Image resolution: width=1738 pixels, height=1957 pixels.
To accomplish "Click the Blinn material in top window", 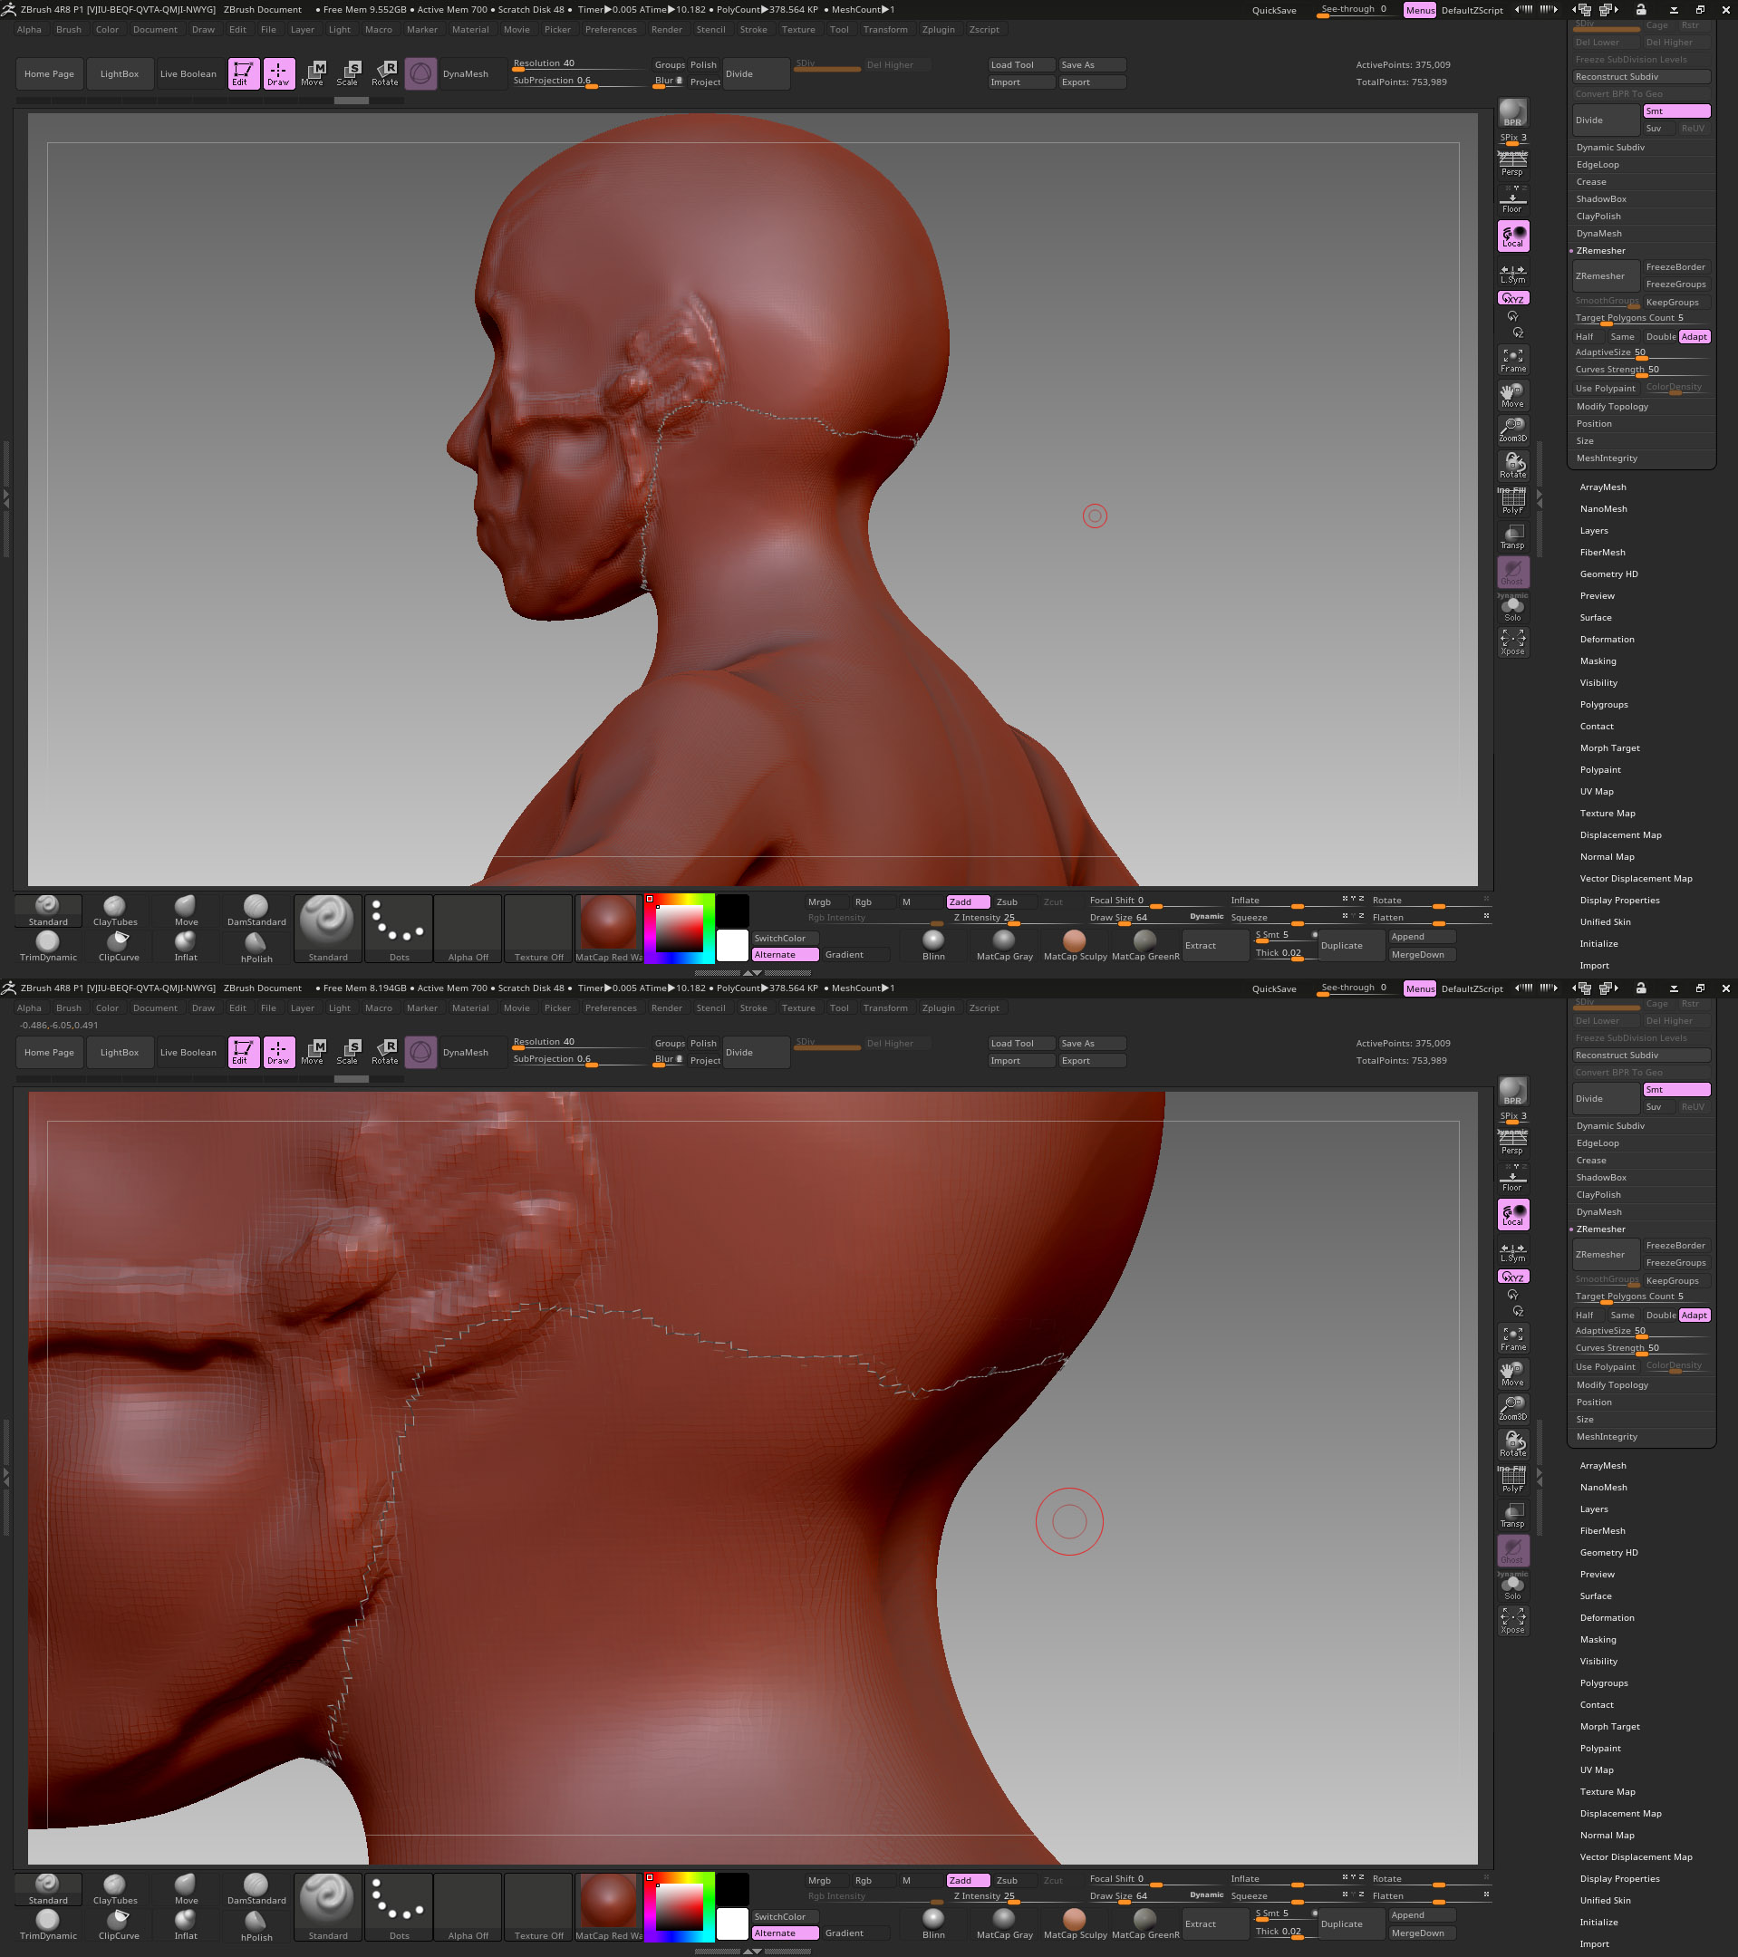I will click(932, 945).
